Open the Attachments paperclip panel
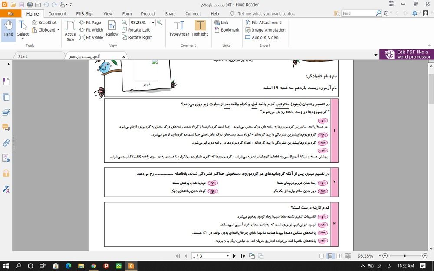The width and height of the screenshot is (434, 271). [x=6, y=143]
